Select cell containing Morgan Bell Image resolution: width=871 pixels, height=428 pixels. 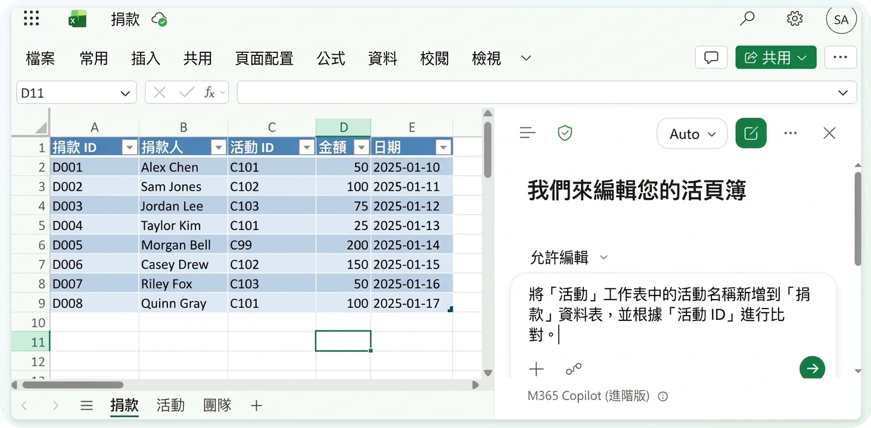coord(183,245)
